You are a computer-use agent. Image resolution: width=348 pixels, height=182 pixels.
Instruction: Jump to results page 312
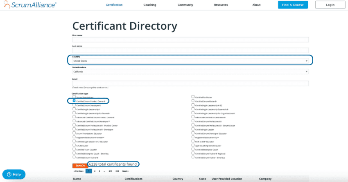(117, 171)
